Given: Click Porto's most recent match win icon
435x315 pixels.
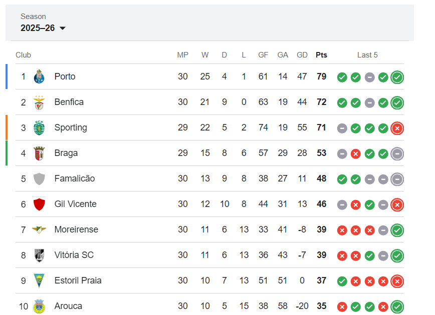Looking at the screenshot, I should [397, 77].
